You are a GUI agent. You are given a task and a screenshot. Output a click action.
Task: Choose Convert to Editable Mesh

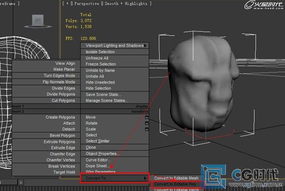(176, 178)
